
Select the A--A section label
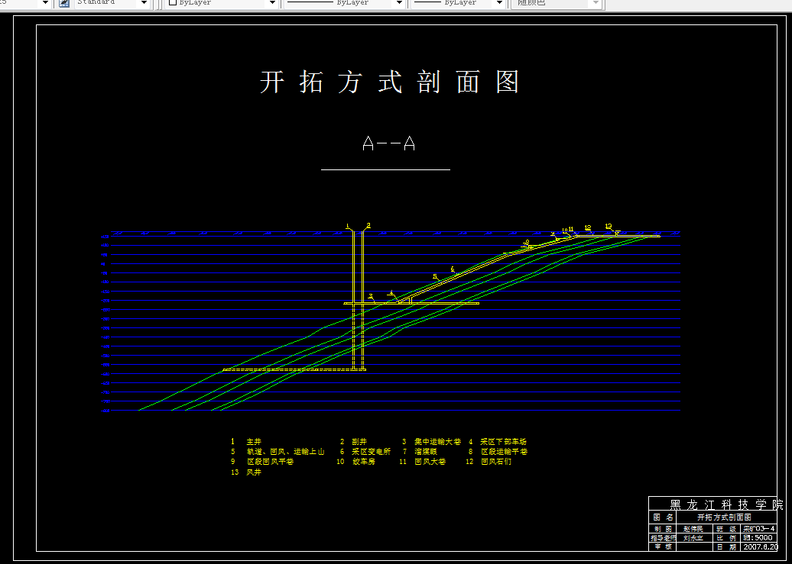pyautogui.click(x=389, y=143)
